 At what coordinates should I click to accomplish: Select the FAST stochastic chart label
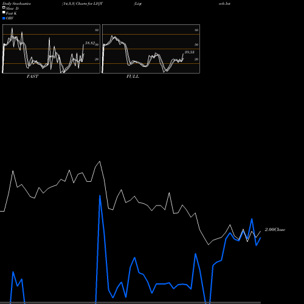[x=32, y=77]
